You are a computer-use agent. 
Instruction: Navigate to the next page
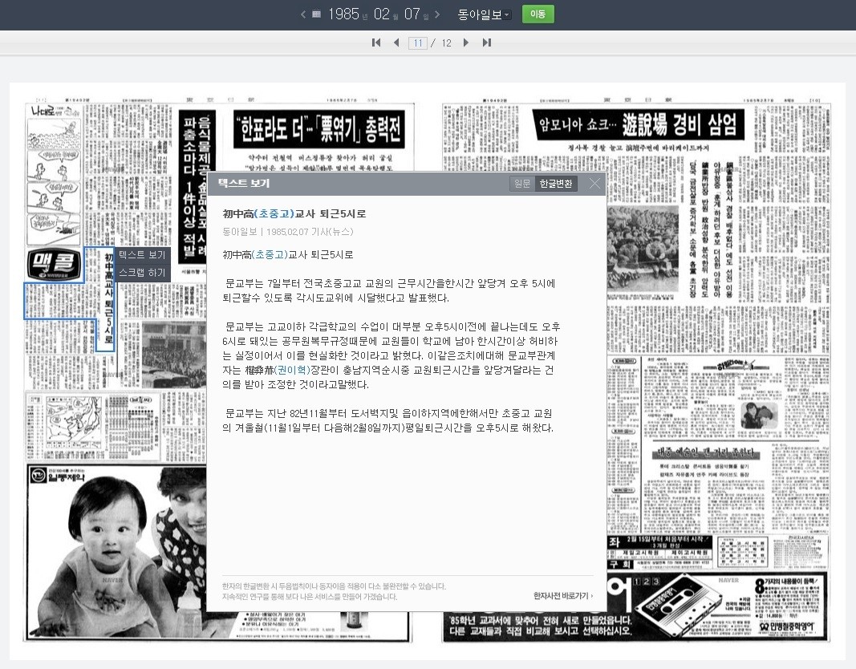467,43
